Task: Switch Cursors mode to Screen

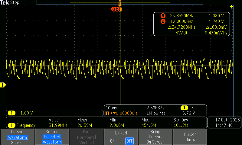Action: click(x=17, y=142)
